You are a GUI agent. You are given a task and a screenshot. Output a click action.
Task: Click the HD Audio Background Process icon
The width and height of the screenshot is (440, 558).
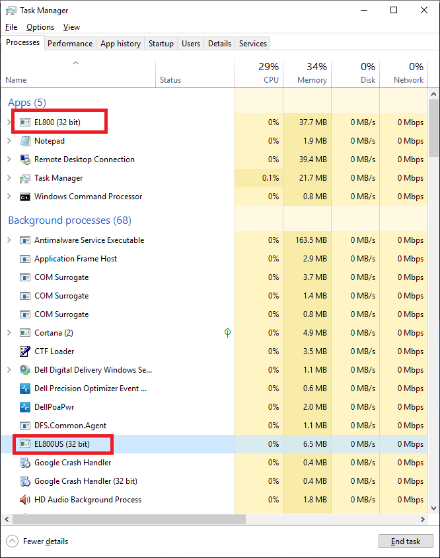(x=25, y=500)
